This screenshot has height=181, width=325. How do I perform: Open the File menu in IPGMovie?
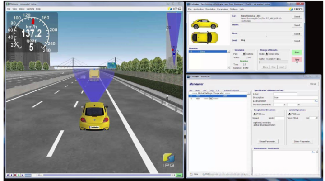[x=9, y=9]
